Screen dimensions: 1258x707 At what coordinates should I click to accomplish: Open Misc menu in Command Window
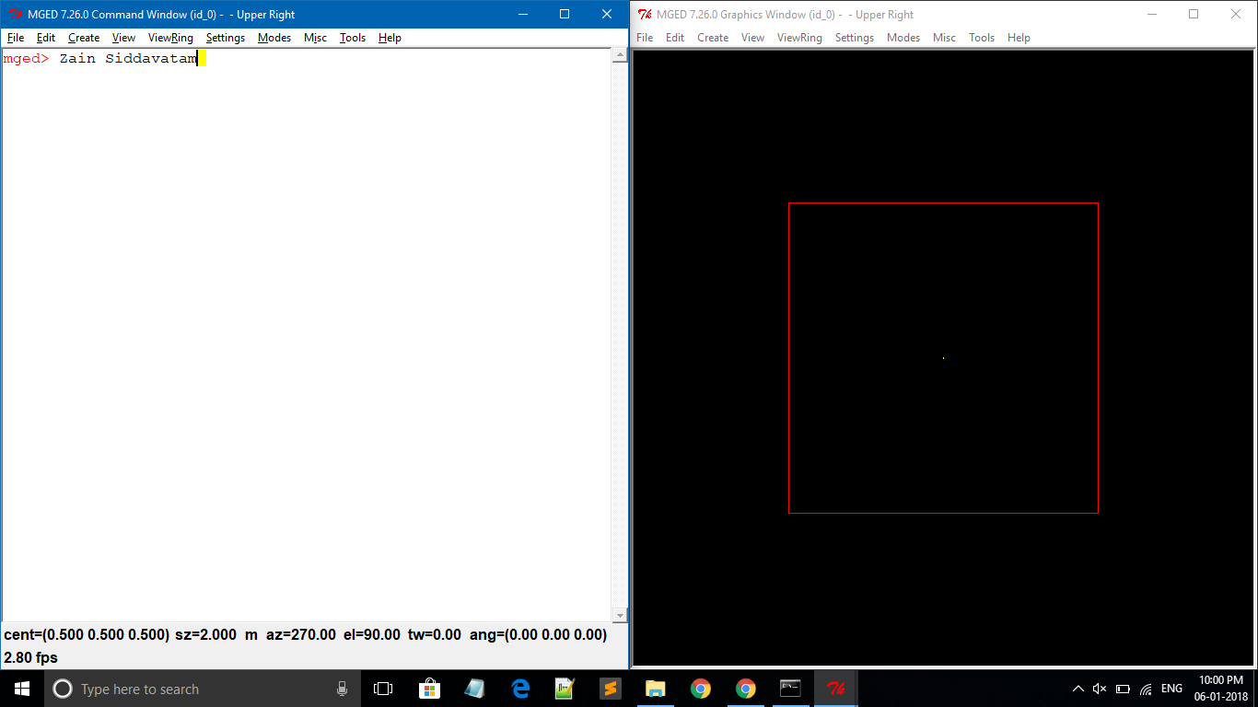point(315,38)
